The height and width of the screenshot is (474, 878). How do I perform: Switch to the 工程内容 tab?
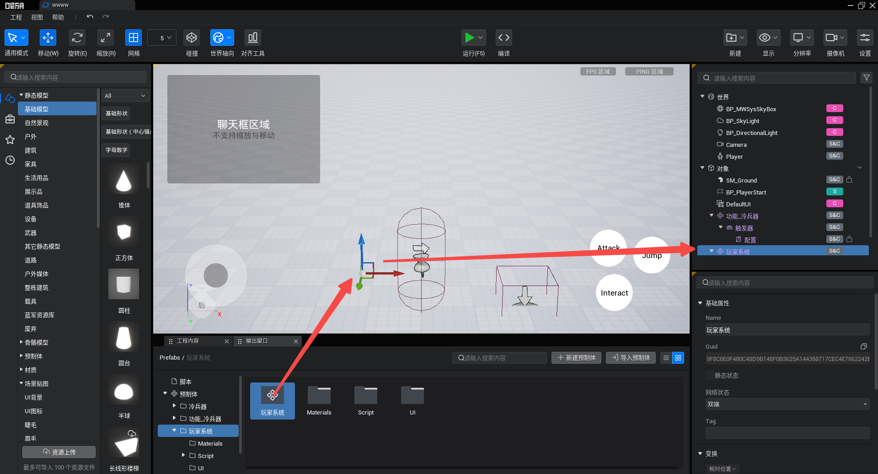tap(188, 341)
